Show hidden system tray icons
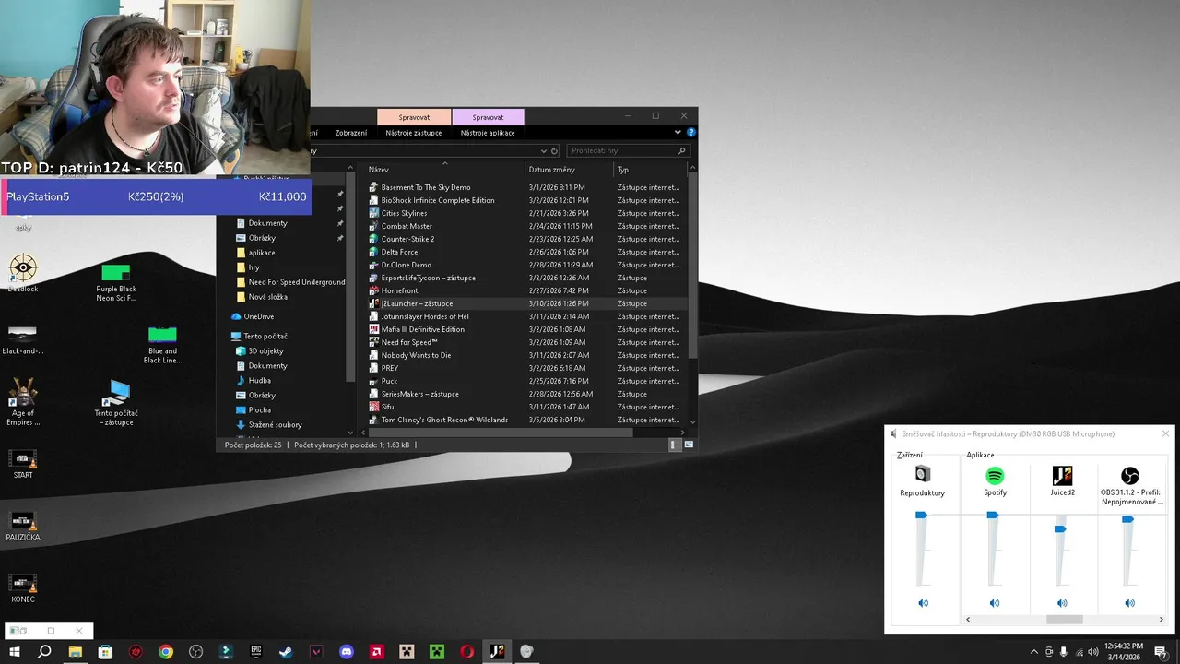This screenshot has height=664, width=1180. pos(1034,652)
